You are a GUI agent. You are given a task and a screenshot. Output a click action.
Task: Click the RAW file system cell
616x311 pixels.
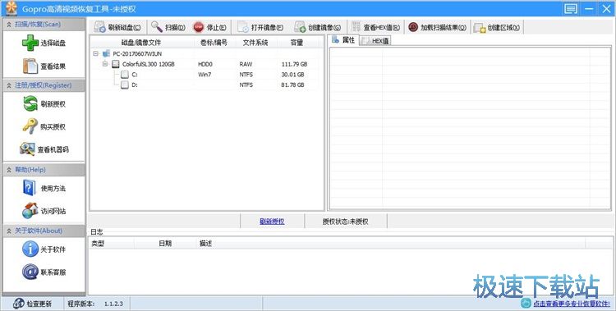[x=246, y=64]
